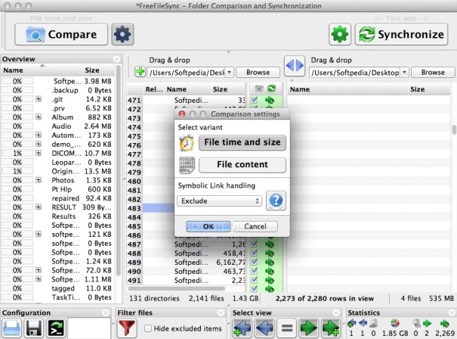
Task: Load configuration with the blue folder icon
Action: tap(12, 328)
